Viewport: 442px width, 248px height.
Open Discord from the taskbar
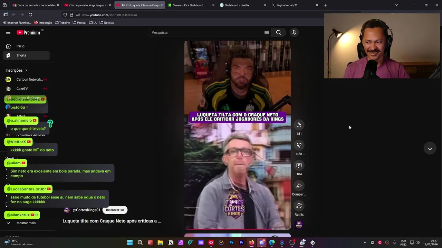point(262,243)
